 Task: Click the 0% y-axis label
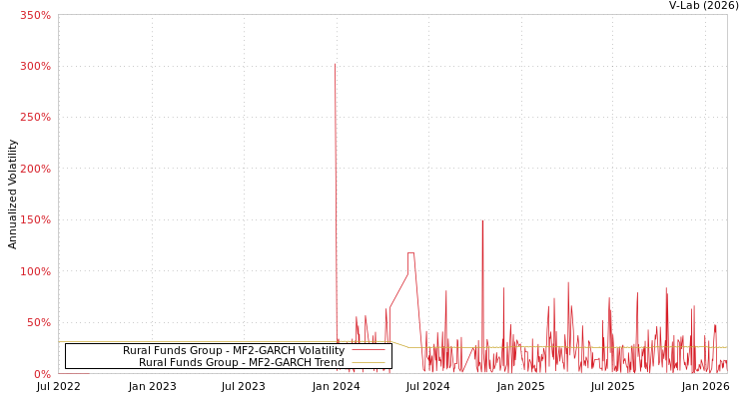[42, 374]
